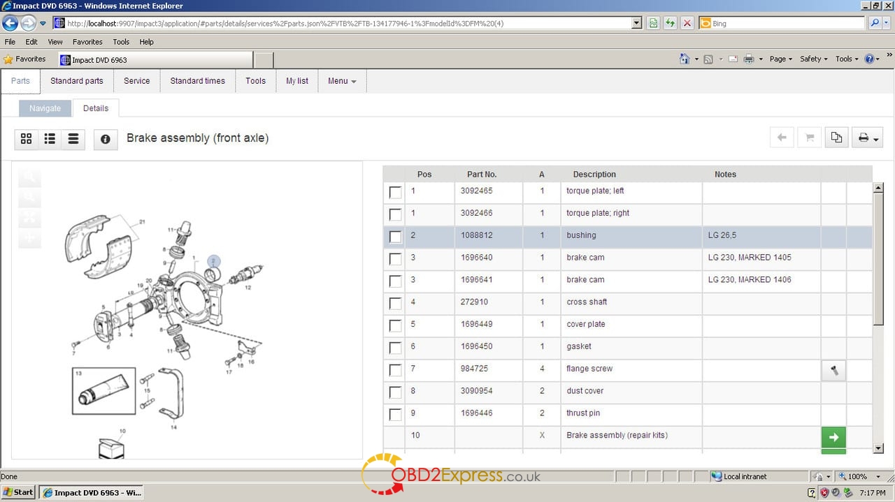Viewport: 895px width, 502px height.
Task: Select the compact rows view icon
Action: [73, 139]
